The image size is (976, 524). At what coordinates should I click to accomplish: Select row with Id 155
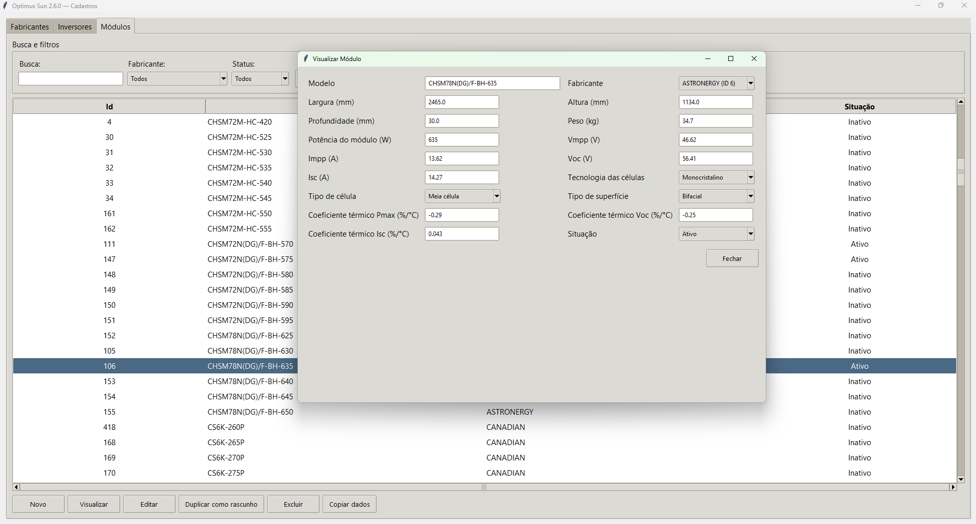point(484,412)
